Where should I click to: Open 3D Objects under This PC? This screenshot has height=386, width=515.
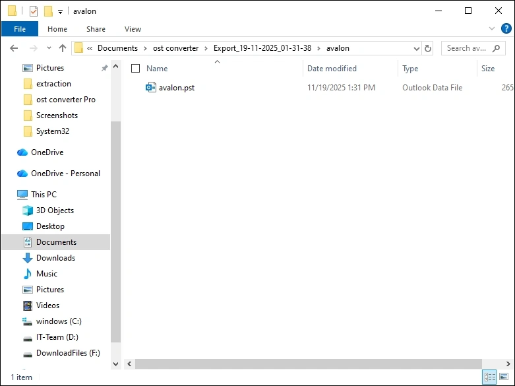coord(55,210)
